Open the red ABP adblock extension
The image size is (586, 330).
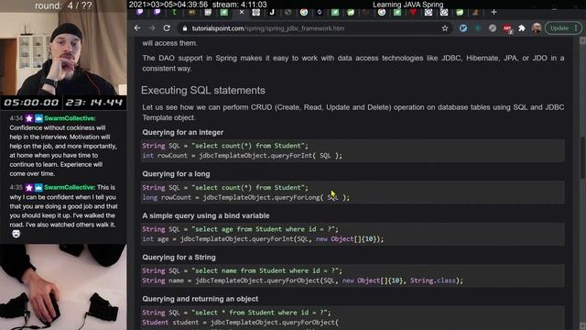pyautogui.click(x=507, y=28)
